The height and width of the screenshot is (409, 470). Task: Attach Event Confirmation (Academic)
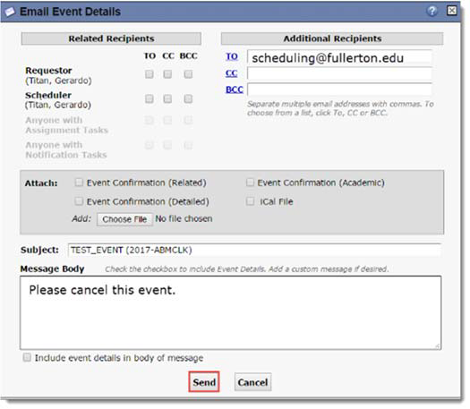pyautogui.click(x=250, y=183)
